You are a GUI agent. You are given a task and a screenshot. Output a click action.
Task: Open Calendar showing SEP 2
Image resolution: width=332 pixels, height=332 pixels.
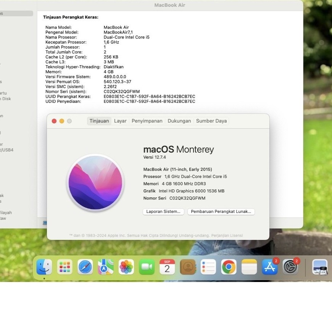click(167, 267)
